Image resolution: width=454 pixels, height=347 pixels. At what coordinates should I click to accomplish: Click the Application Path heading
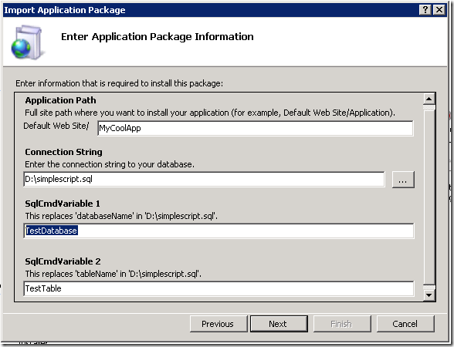(60, 100)
